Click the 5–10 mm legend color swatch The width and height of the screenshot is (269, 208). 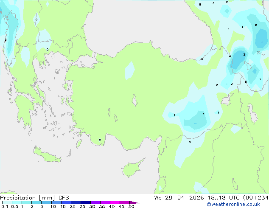(46, 202)
